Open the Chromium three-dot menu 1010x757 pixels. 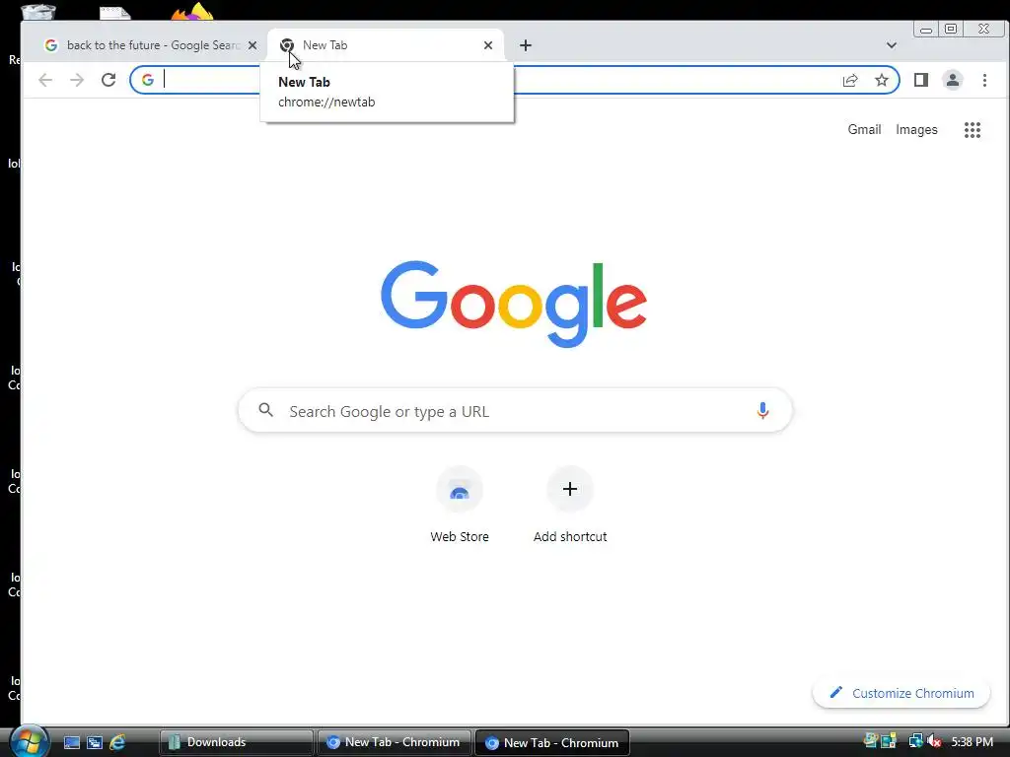point(984,80)
